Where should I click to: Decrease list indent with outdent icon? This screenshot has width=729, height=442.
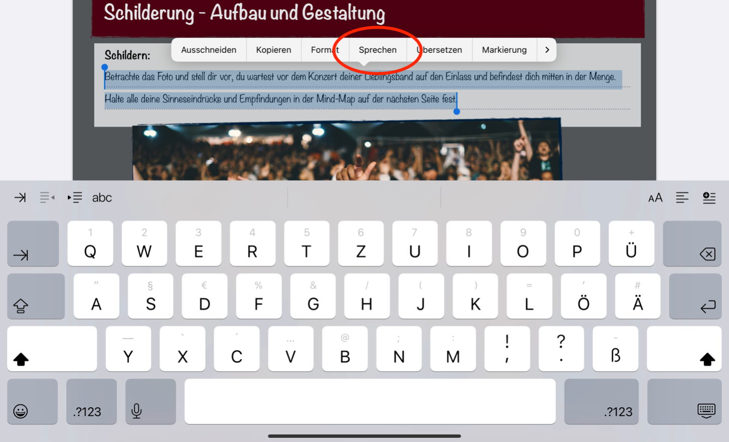[x=47, y=197]
